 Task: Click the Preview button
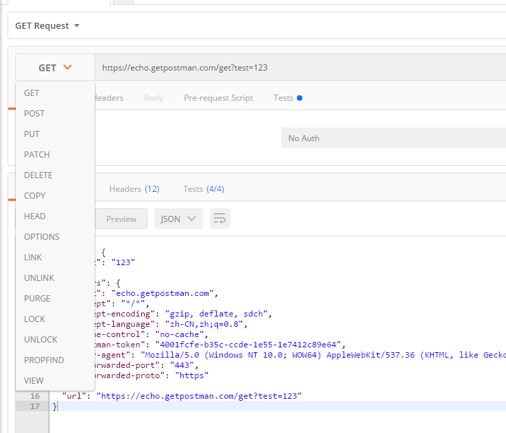click(121, 219)
